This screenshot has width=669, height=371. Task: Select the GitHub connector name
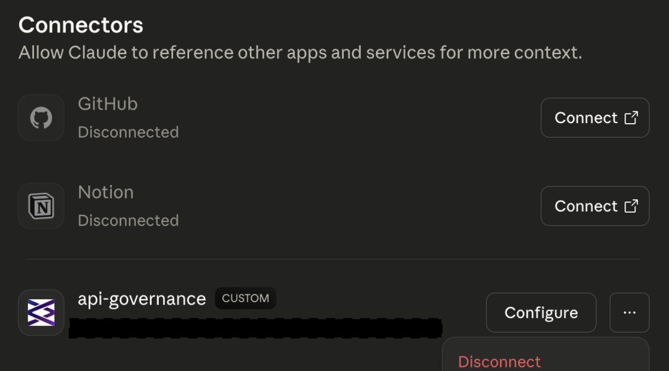(x=108, y=104)
